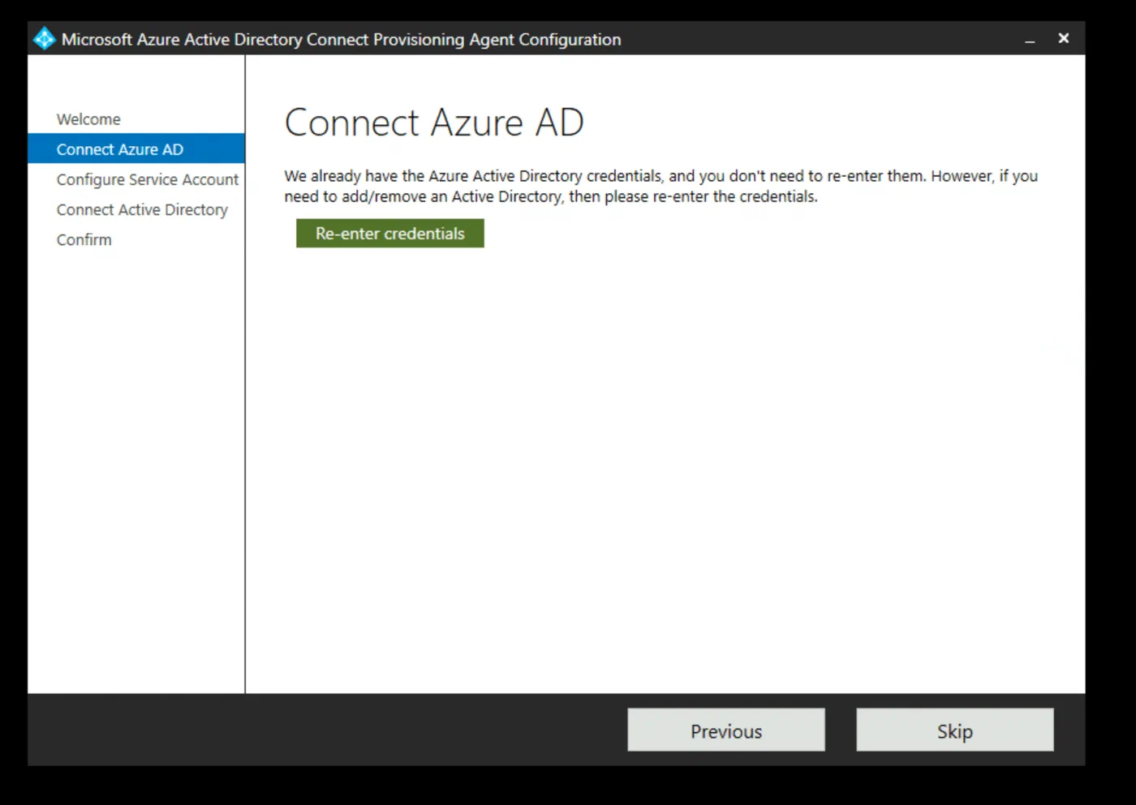Open the Confirm step in sidebar
The width and height of the screenshot is (1136, 805).
pyautogui.click(x=84, y=239)
